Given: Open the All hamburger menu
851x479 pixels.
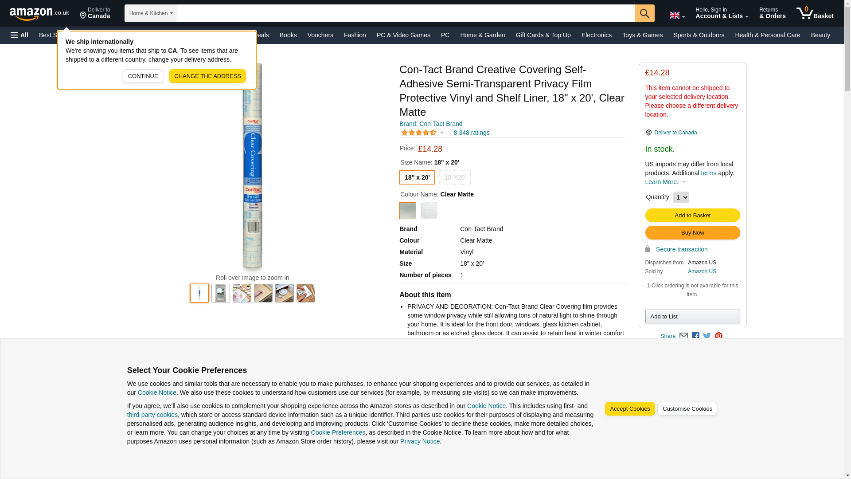Looking at the screenshot, I should pyautogui.click(x=20, y=35).
